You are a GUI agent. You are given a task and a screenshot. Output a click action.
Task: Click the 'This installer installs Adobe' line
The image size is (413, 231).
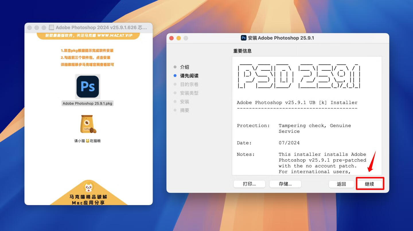click(322, 154)
